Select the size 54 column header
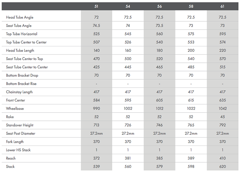Image resolution: width=241 pixels, height=173 pixels. coord(128,7)
